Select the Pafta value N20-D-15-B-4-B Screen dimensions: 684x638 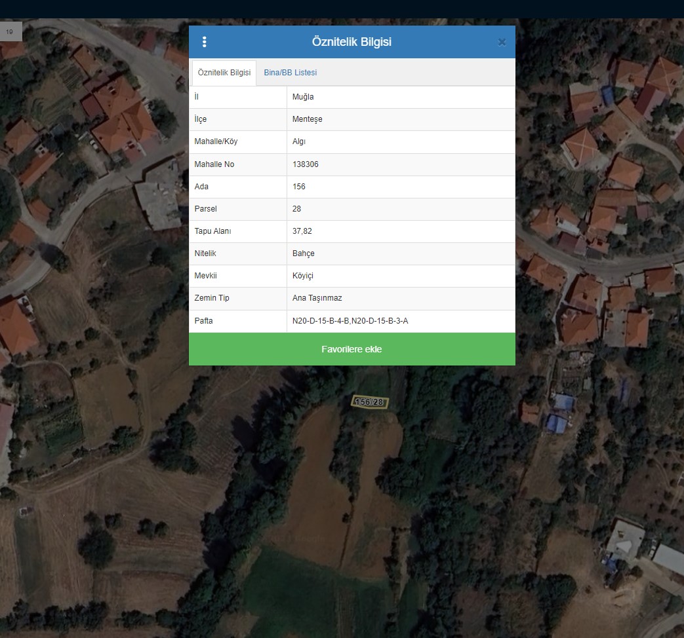[321, 321]
